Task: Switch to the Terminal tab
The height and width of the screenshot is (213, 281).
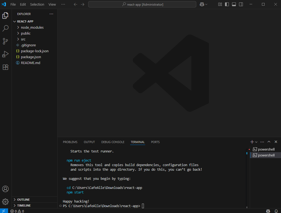Action: pos(138,142)
